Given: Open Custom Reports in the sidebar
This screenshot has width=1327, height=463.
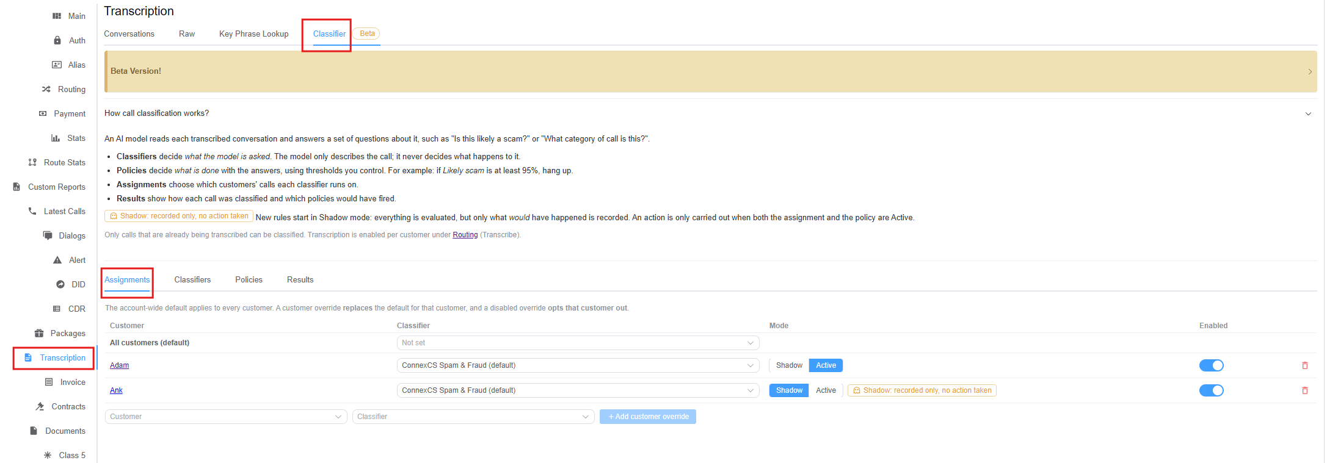Looking at the screenshot, I should pyautogui.click(x=57, y=187).
